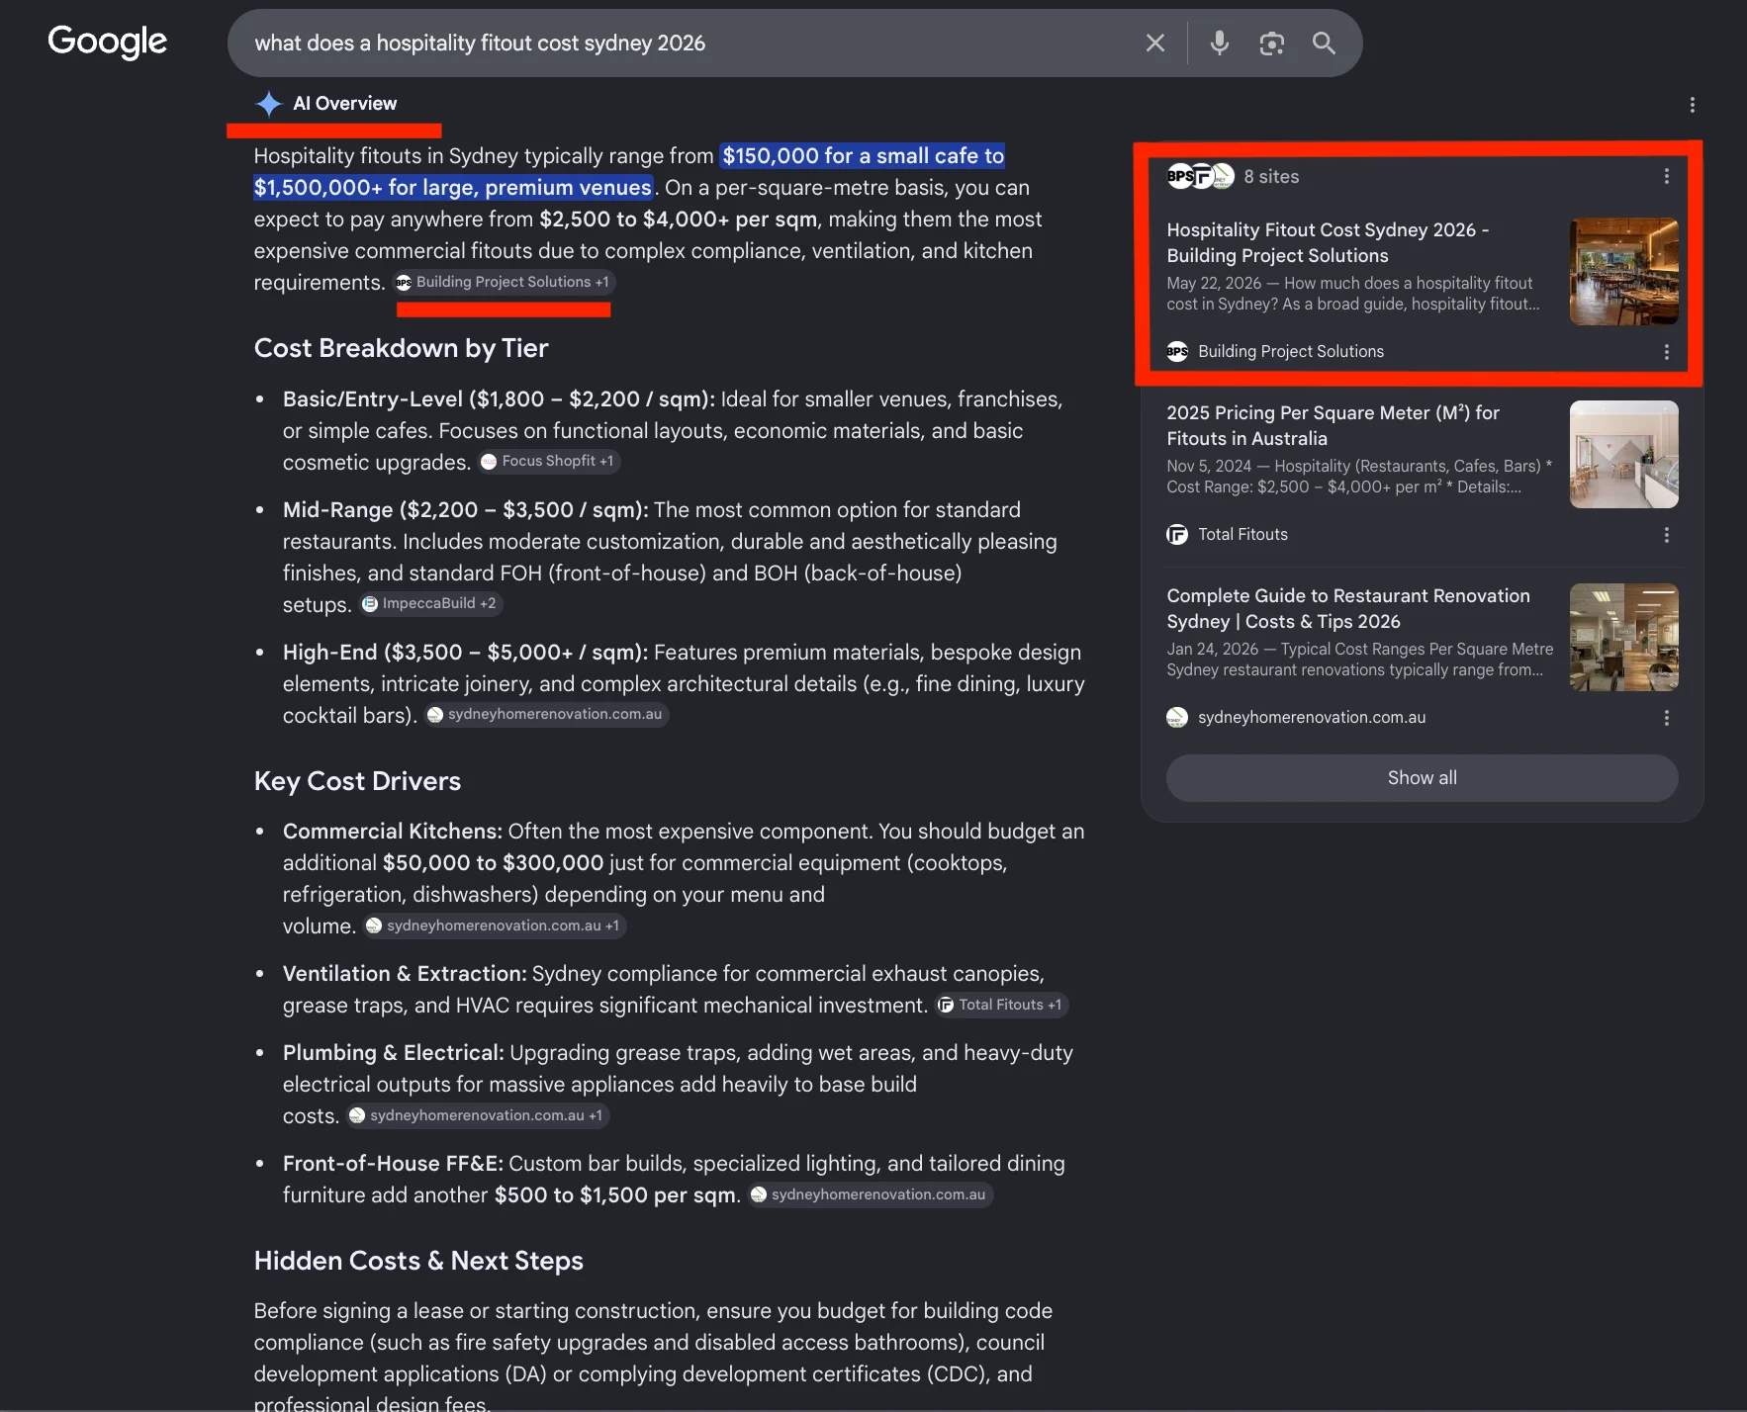The image size is (1747, 1412).
Task: Click Building Project Solutions favicon in source card
Action: click(x=1177, y=352)
